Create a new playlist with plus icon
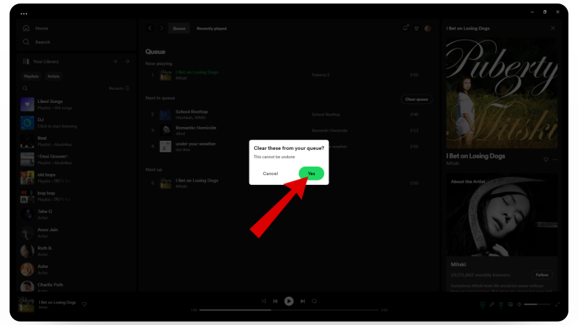The height and width of the screenshot is (325, 578). point(116,61)
